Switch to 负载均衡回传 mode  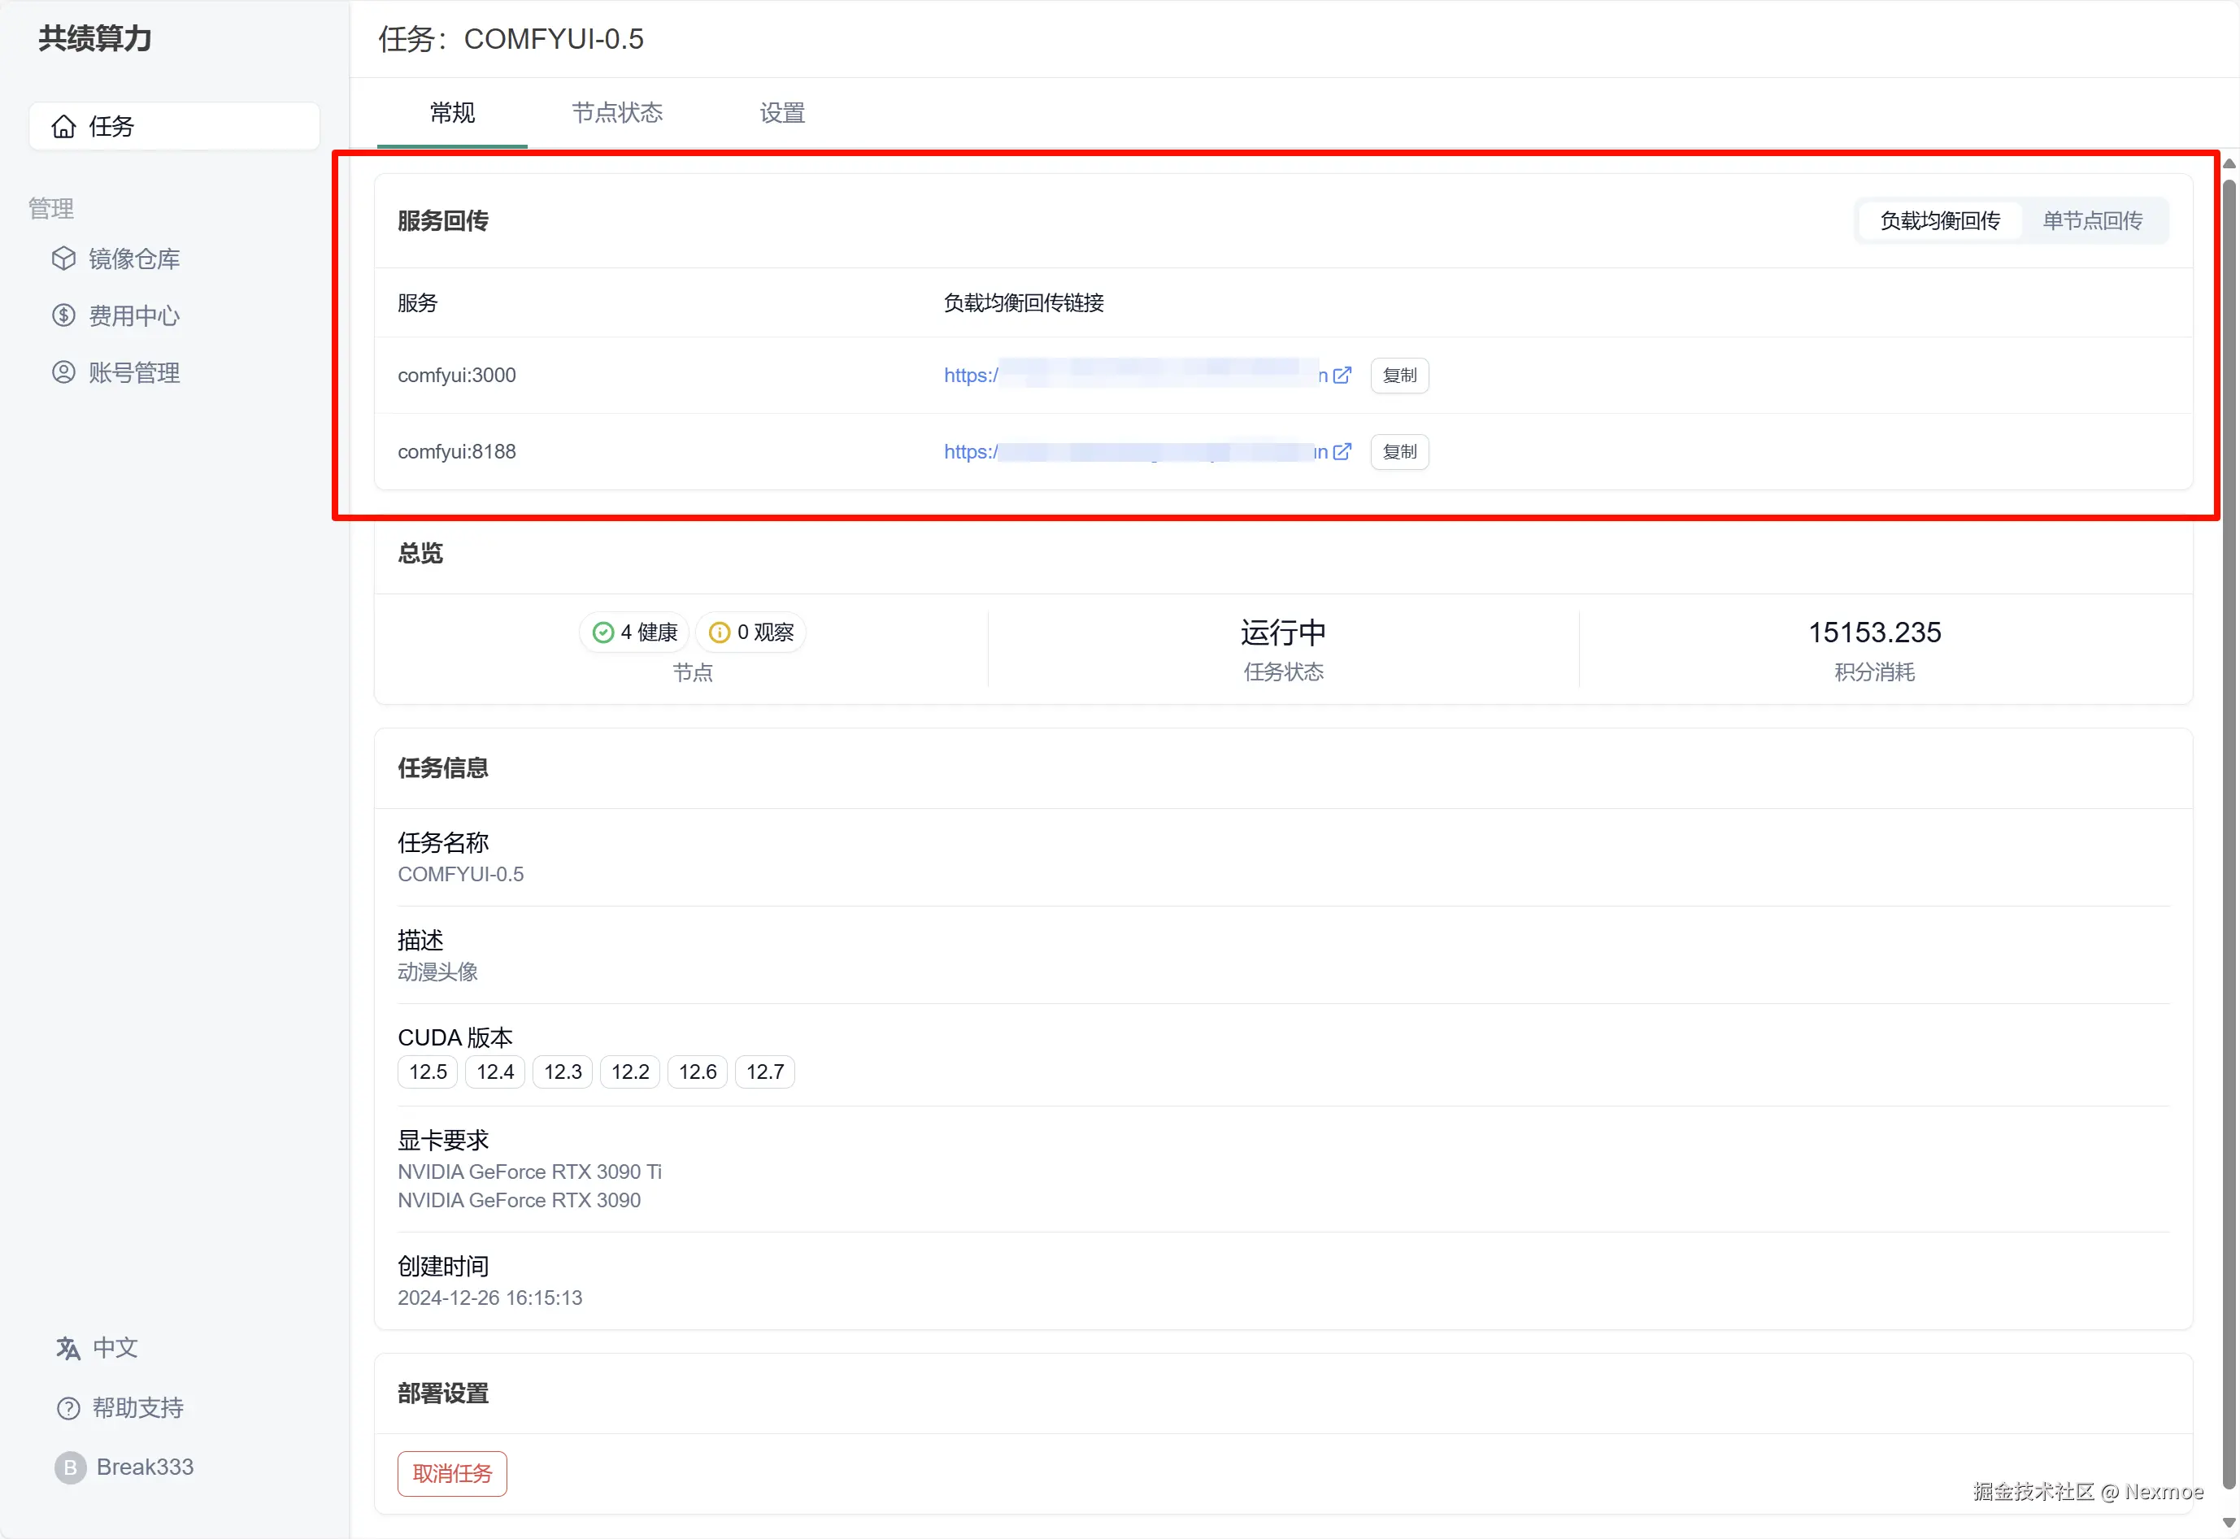pos(1939,221)
